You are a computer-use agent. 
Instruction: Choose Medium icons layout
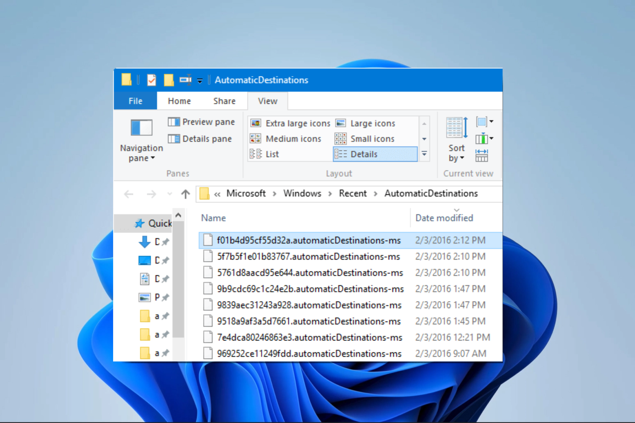click(x=285, y=139)
